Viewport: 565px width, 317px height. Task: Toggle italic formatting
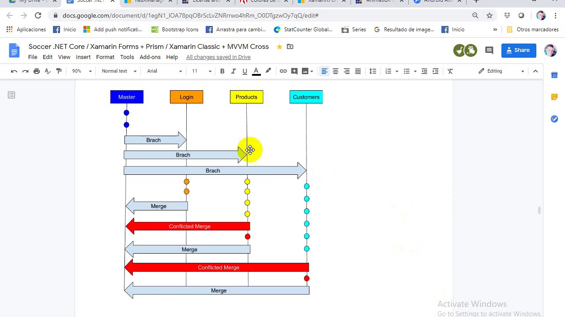234,71
